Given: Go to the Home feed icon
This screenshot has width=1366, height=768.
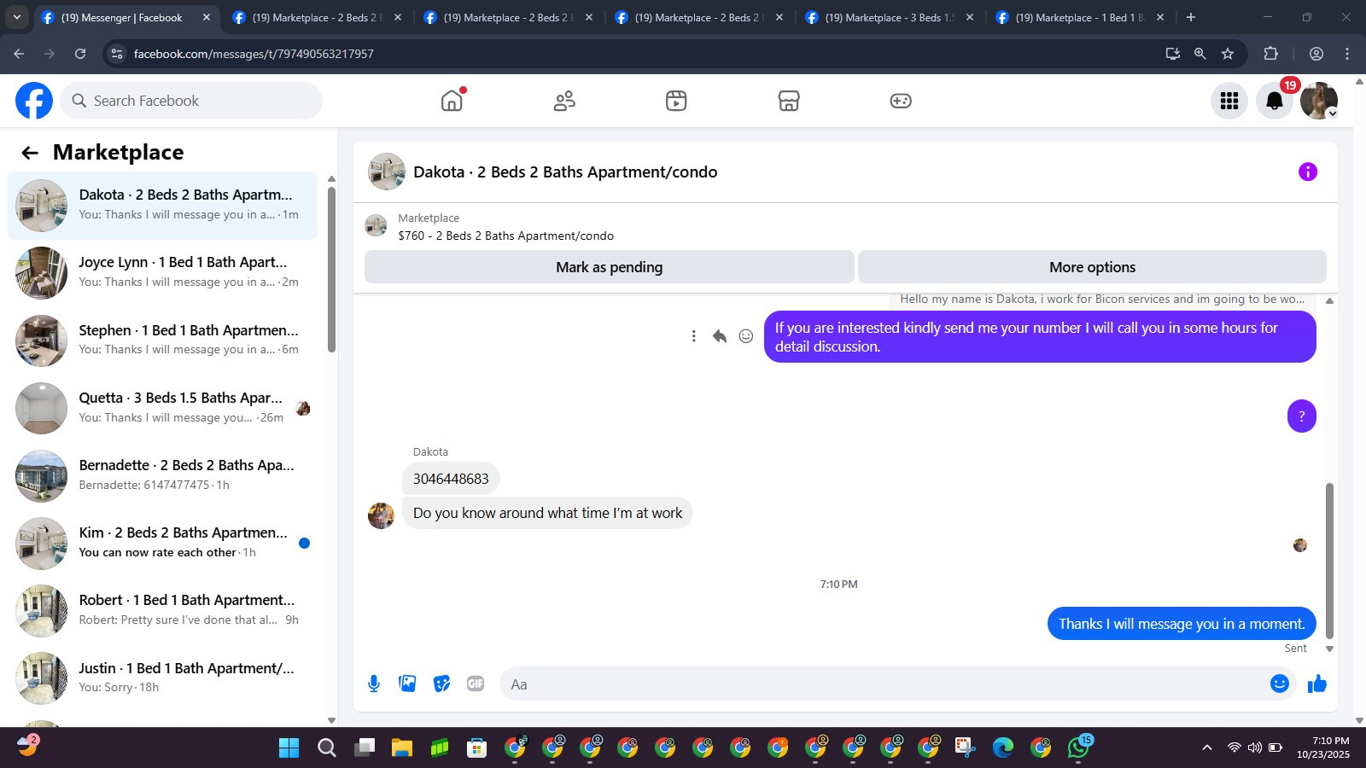Looking at the screenshot, I should click(x=452, y=101).
